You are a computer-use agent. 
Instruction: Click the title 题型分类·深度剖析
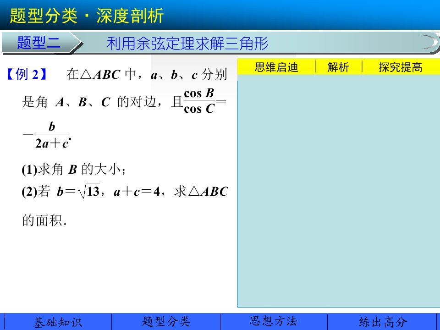point(87,16)
